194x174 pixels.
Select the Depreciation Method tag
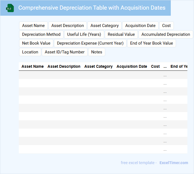point(41,34)
